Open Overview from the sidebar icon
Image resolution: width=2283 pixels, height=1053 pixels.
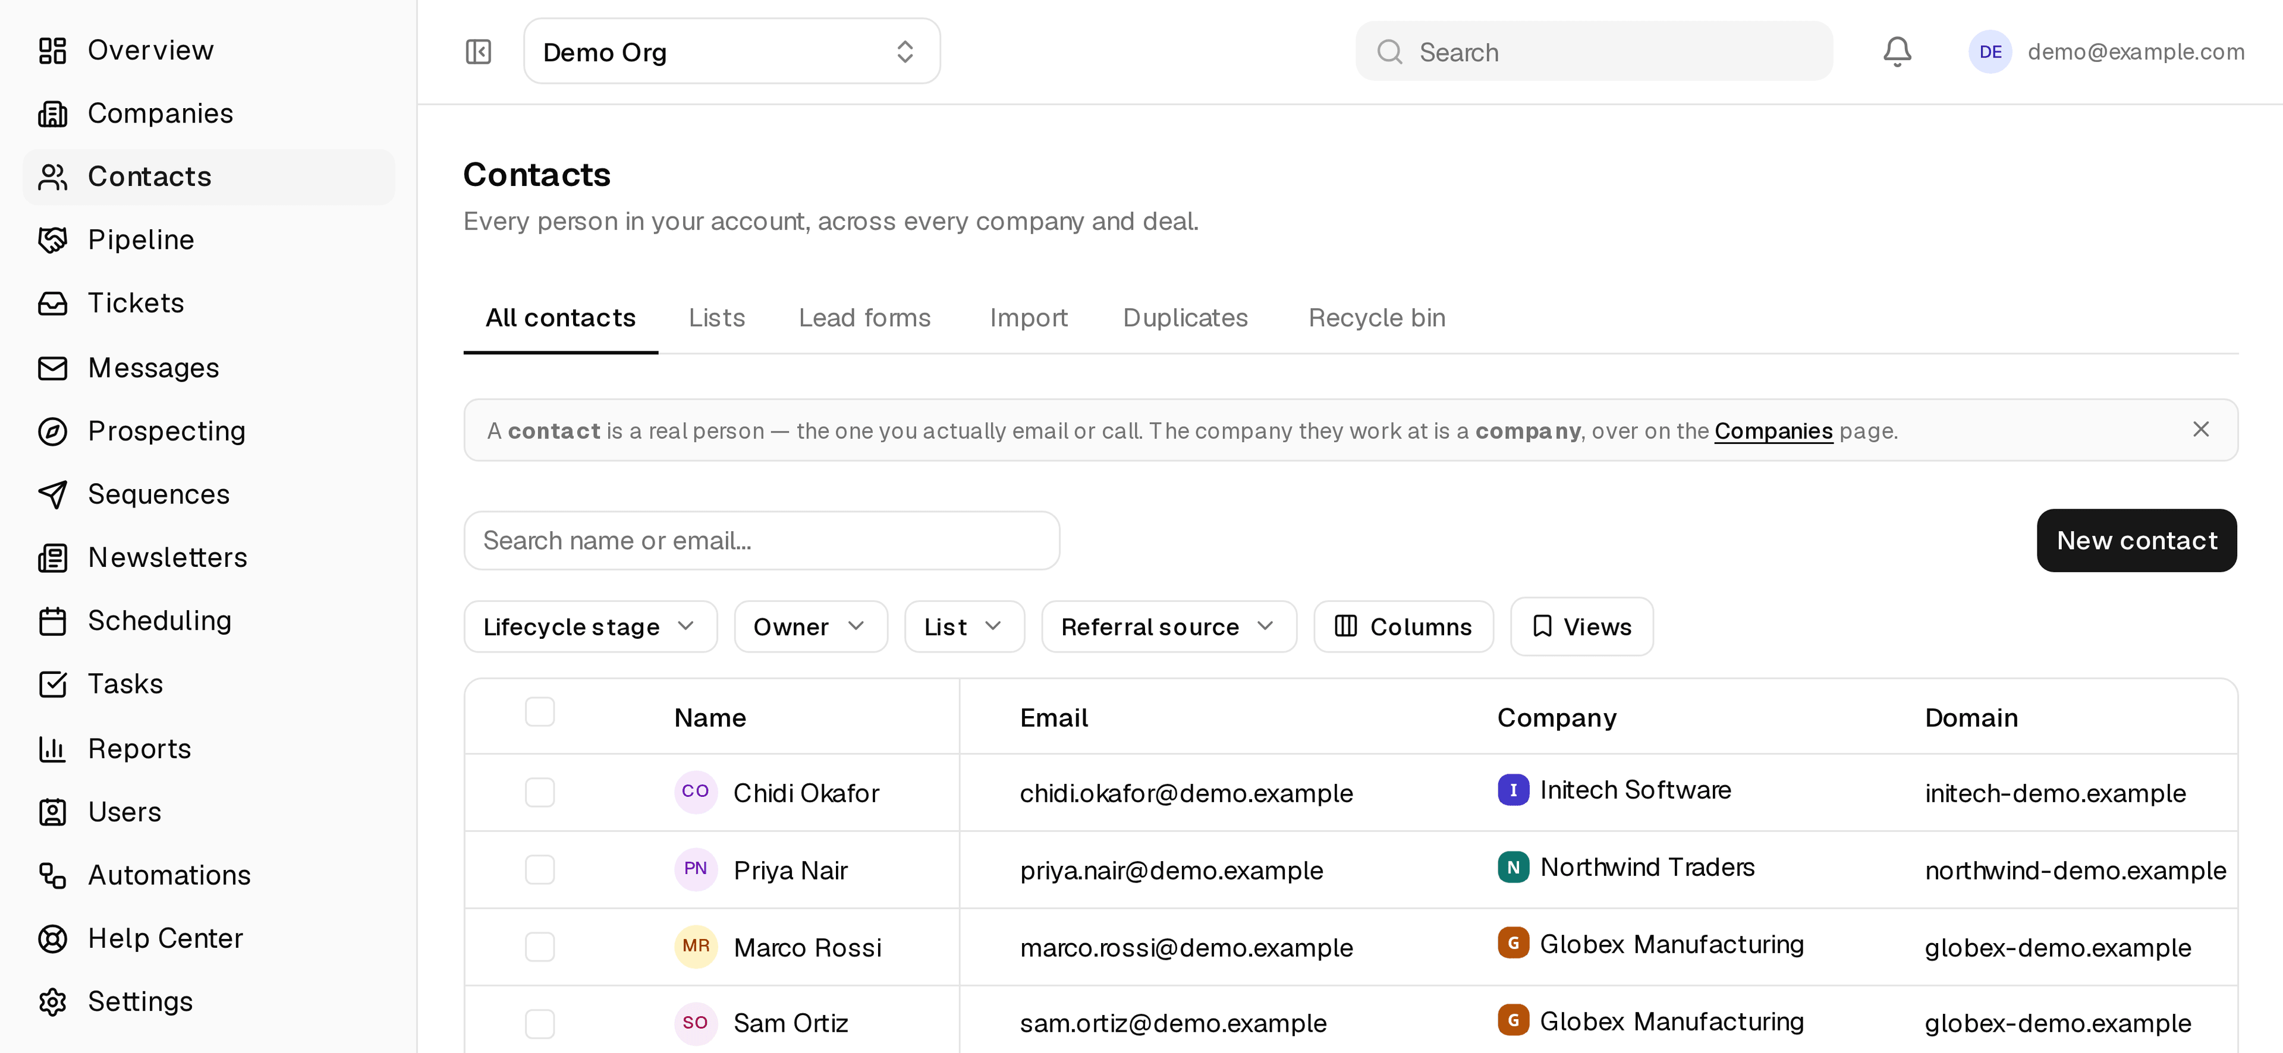52,51
